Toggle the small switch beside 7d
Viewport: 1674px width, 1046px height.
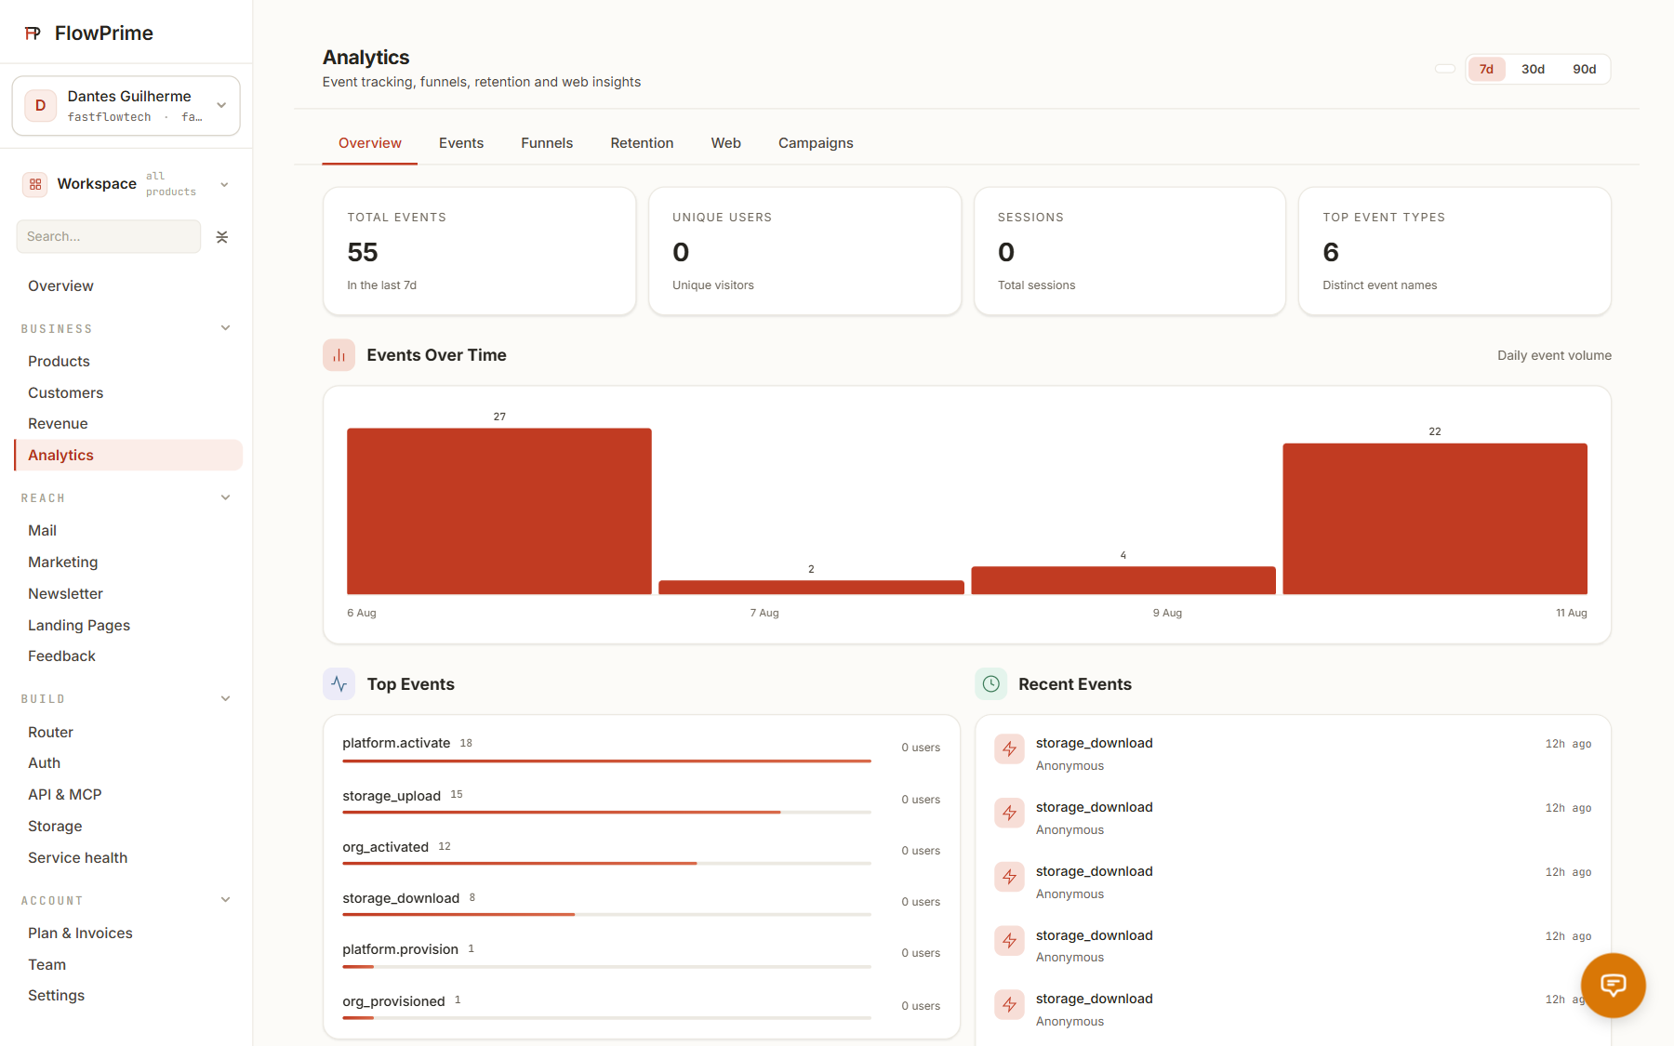point(1445,69)
